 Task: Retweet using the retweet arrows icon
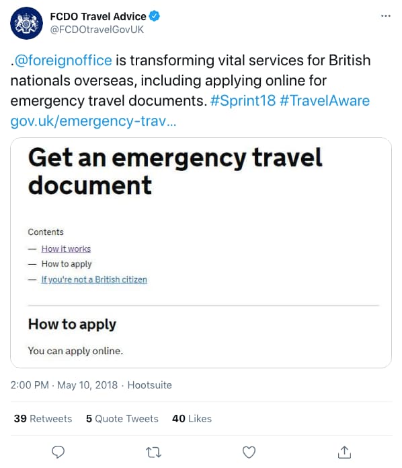coord(153,453)
